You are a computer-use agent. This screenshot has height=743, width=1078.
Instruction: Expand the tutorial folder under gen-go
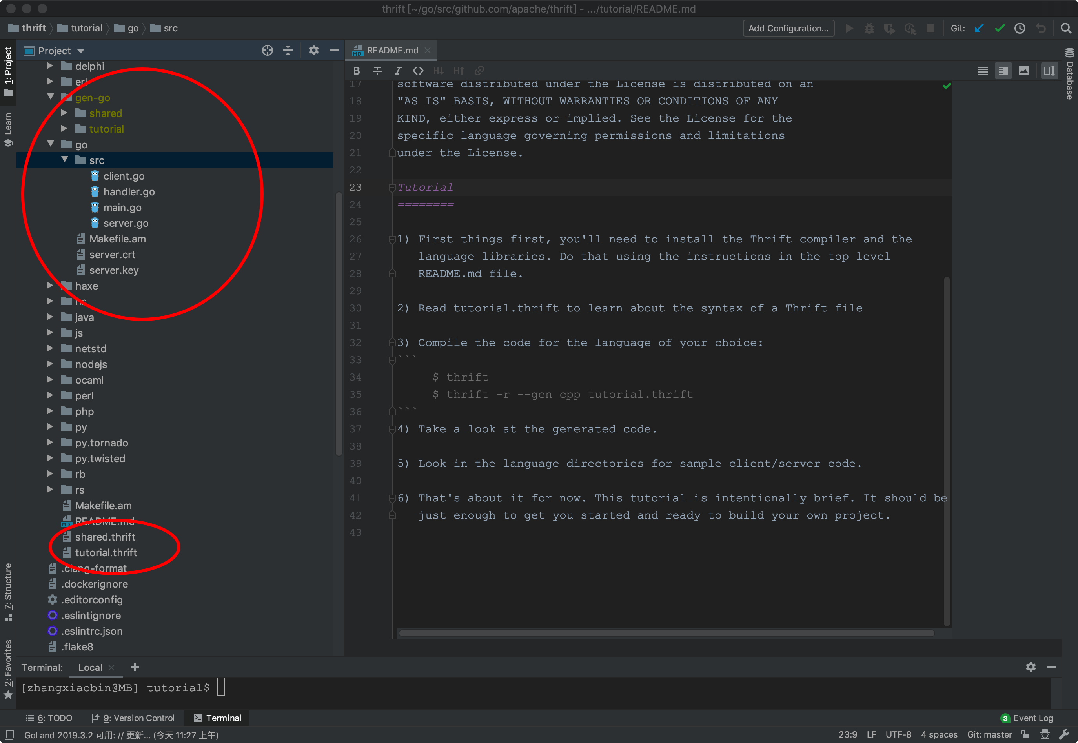pyautogui.click(x=64, y=129)
